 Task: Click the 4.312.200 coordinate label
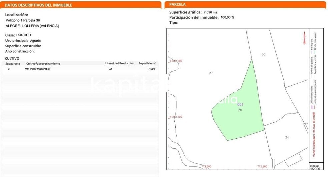point(176,61)
